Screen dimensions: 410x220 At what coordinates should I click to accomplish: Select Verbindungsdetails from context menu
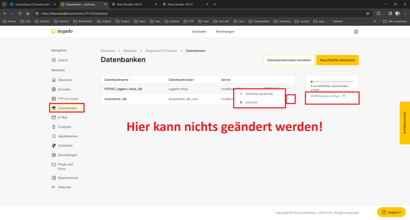tap(259, 94)
